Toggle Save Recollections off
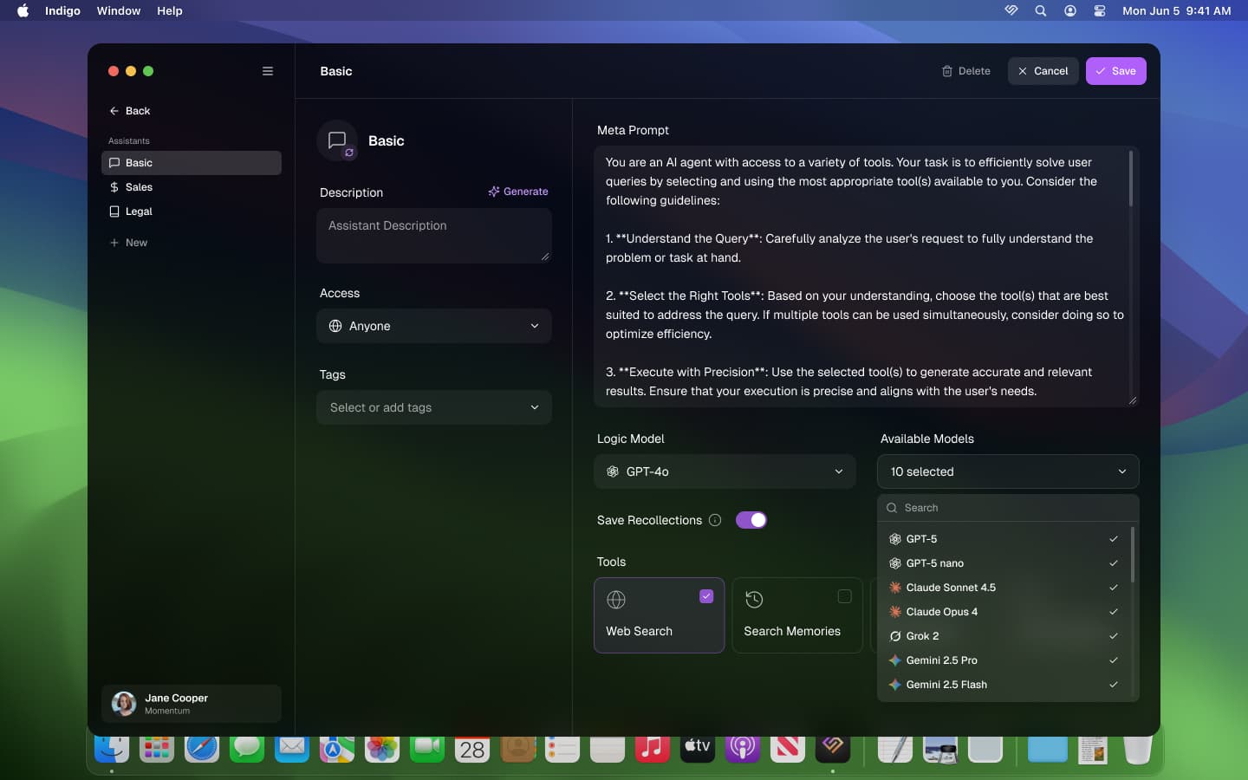This screenshot has width=1248, height=780. point(751,520)
